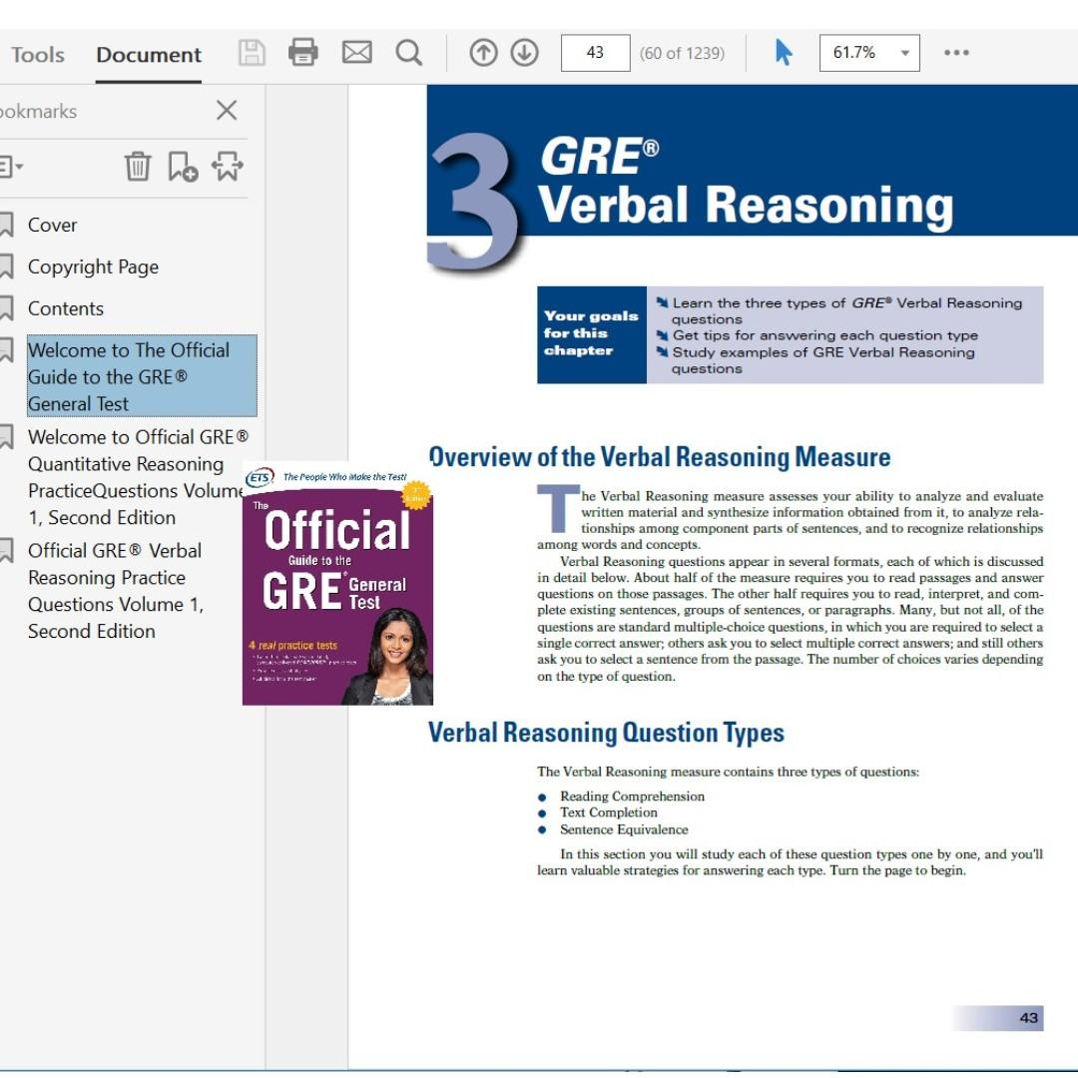Click the 'Reading Comprehension' bullet item
1078x1078 pixels.
[632, 797]
